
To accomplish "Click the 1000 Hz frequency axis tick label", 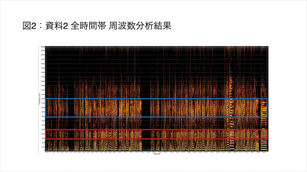I will pyautogui.click(x=43, y=147).
